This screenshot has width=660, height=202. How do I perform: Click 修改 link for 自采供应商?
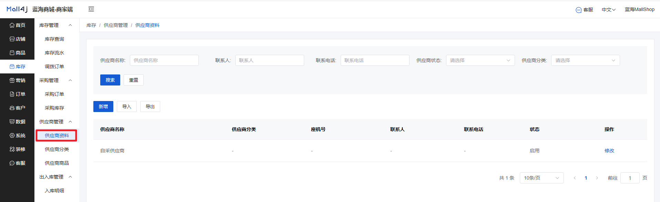609,151
